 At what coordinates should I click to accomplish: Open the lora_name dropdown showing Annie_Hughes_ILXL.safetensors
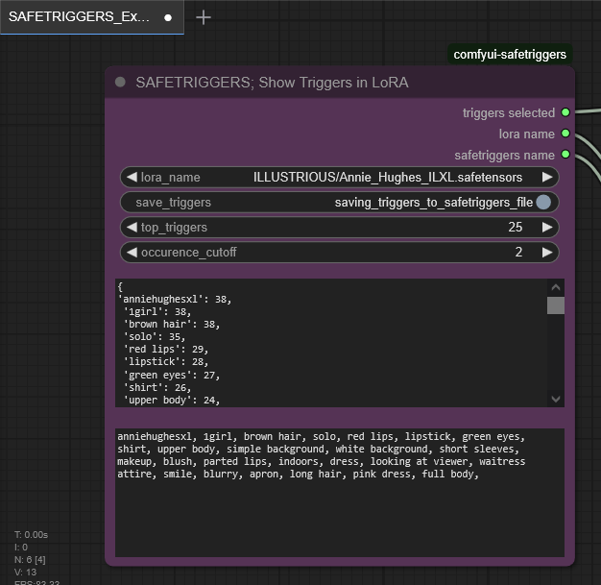point(387,177)
